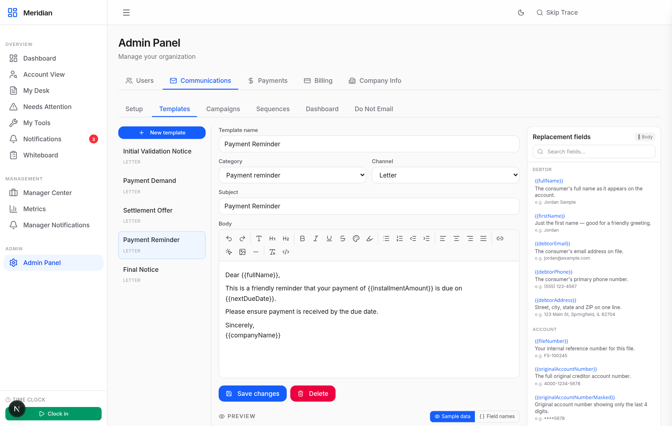Screen dimensions: 672x426
Task: Increase indent in the body editor
Action: pyautogui.click(x=426, y=238)
